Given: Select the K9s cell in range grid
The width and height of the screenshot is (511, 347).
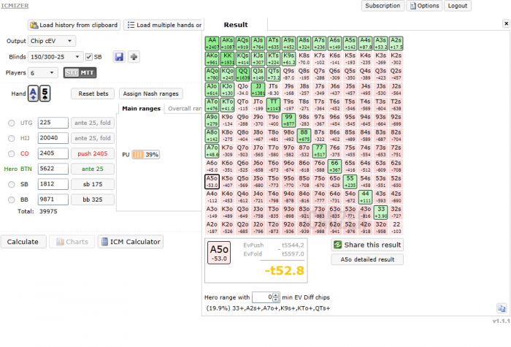Looking at the screenshot, I should pyautogui.click(x=288, y=58).
